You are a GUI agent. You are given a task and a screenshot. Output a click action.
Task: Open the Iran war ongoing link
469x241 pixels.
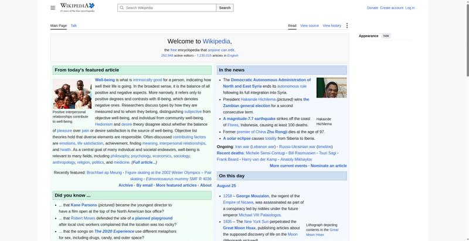[242, 146]
